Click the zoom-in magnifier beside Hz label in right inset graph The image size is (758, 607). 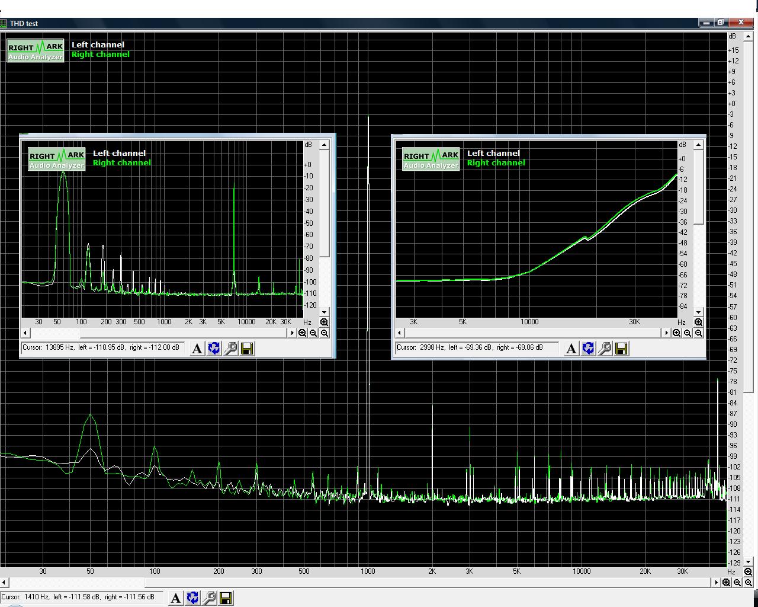pyautogui.click(x=699, y=322)
